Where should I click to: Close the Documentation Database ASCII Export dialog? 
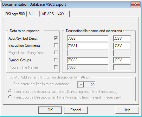(135, 4)
